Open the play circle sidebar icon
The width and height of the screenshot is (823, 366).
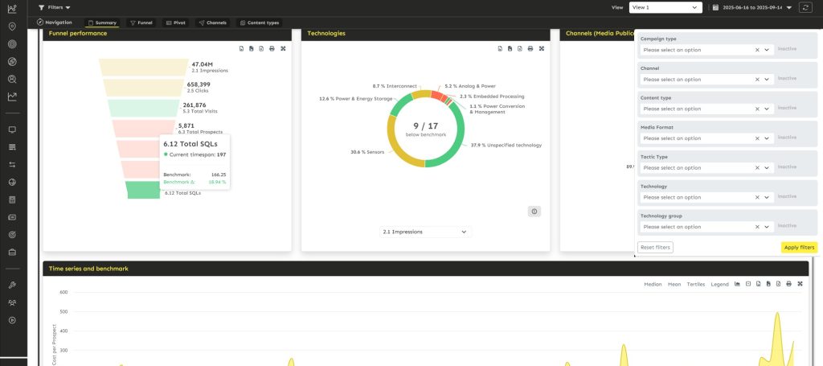point(12,320)
